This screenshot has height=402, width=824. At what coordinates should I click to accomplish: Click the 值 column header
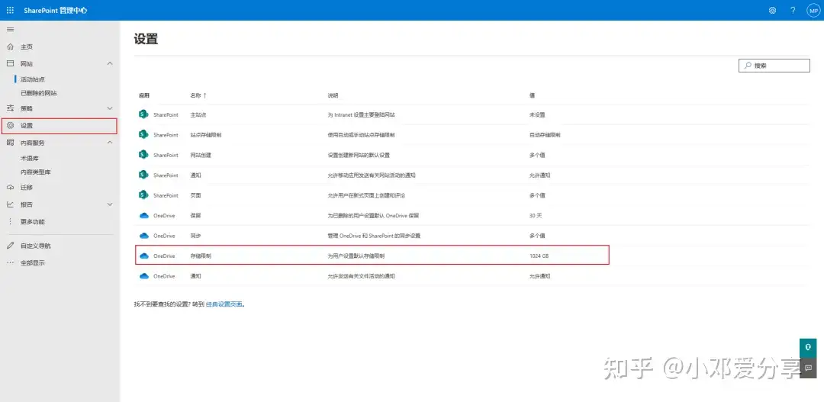532,95
